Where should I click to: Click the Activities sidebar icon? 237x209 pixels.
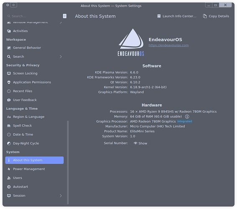pos(9,31)
